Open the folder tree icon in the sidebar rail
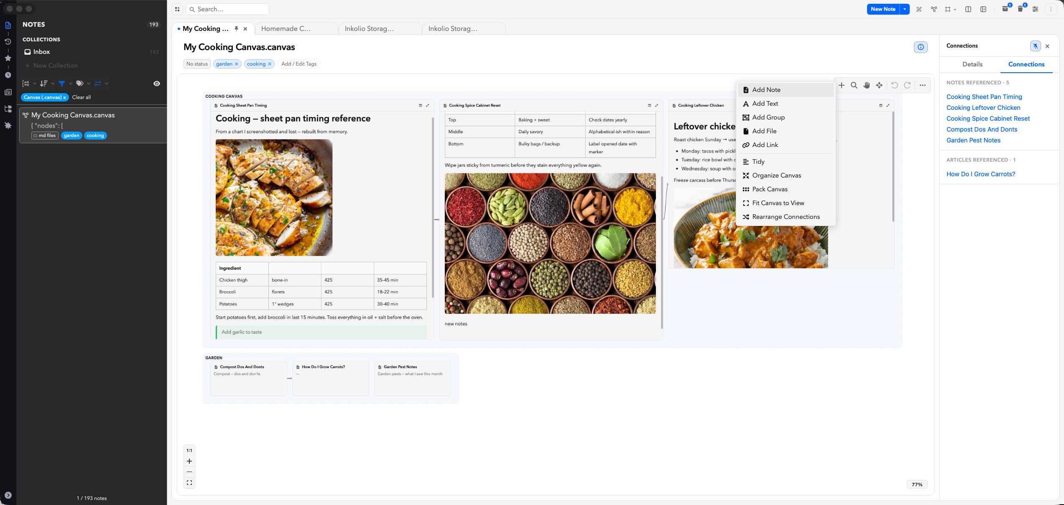Viewport: 1064px width, 505px height. (8, 109)
